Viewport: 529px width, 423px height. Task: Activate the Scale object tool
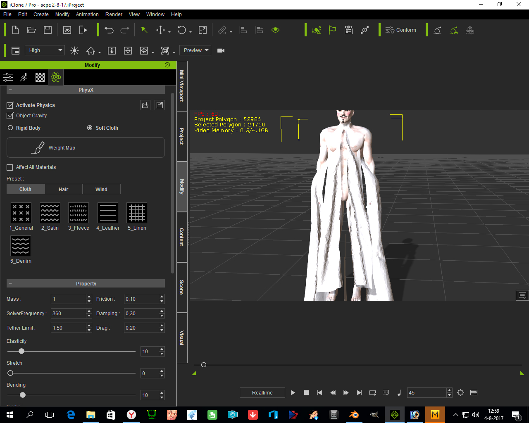point(203,30)
